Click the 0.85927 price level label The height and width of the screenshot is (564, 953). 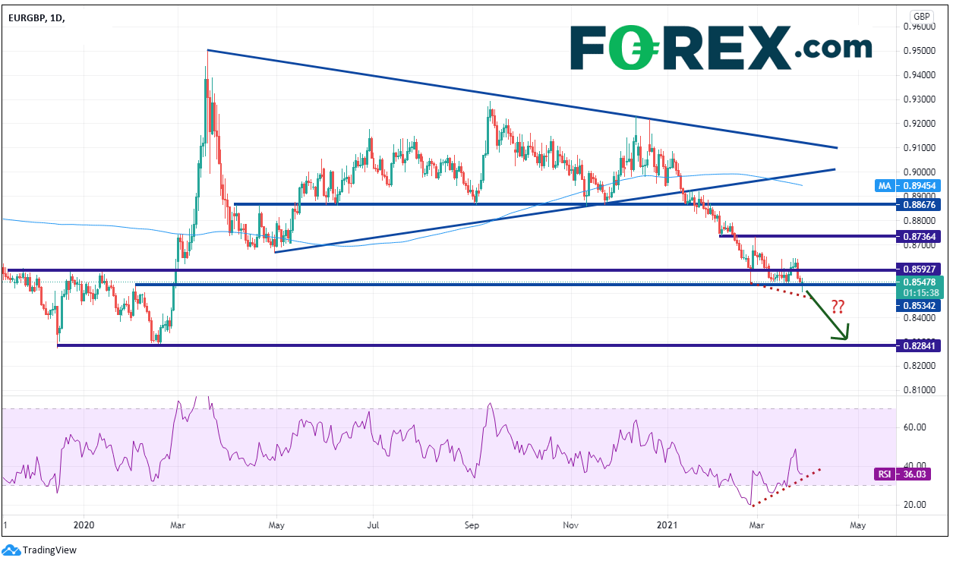pos(920,269)
